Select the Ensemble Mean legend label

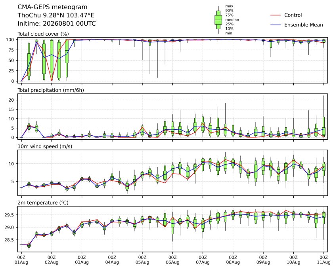tap(303, 25)
